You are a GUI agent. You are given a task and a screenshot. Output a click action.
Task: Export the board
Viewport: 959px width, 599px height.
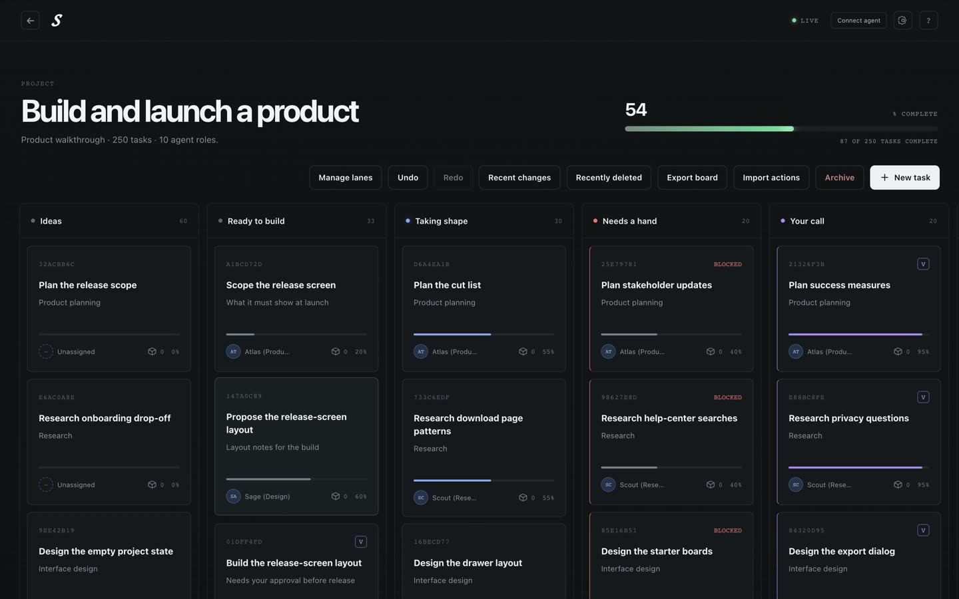point(693,178)
